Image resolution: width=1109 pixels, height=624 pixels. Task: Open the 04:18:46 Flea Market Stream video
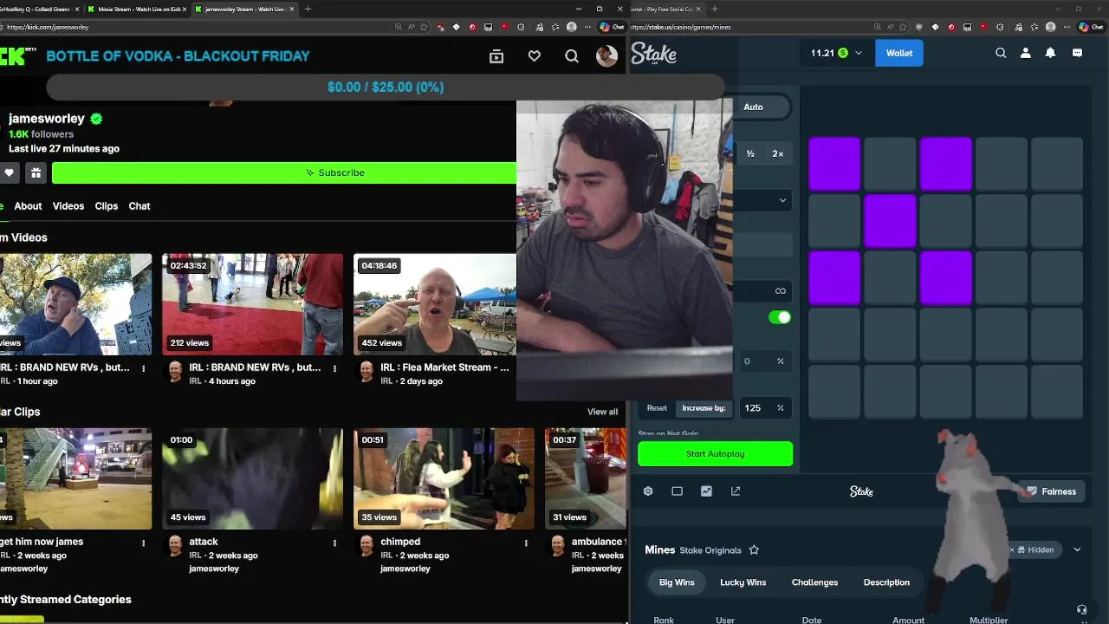tap(435, 304)
